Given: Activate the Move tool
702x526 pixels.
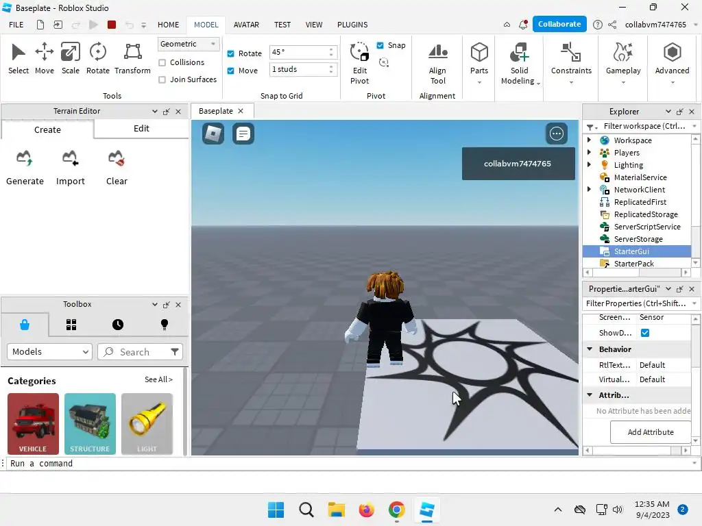Looking at the screenshot, I should [x=45, y=58].
